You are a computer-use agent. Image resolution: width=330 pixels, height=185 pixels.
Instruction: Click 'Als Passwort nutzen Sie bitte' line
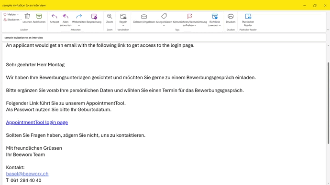point(58,110)
